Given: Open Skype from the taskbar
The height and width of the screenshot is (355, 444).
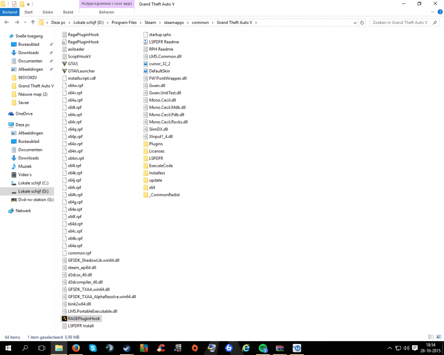Looking at the screenshot, I should click(93, 348).
